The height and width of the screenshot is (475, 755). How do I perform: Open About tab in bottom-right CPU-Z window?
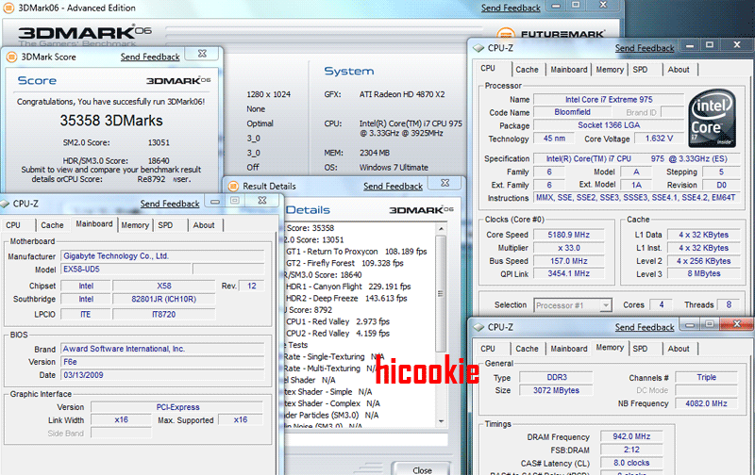pos(679,349)
